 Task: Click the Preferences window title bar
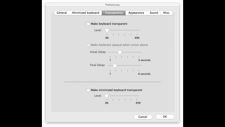point(113,5)
